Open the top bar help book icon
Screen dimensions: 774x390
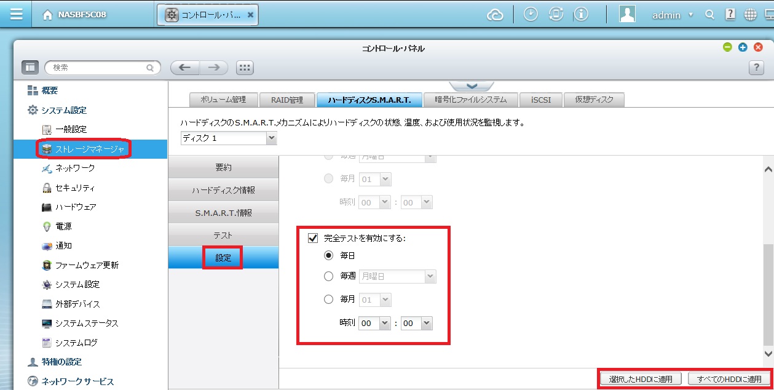tap(730, 15)
